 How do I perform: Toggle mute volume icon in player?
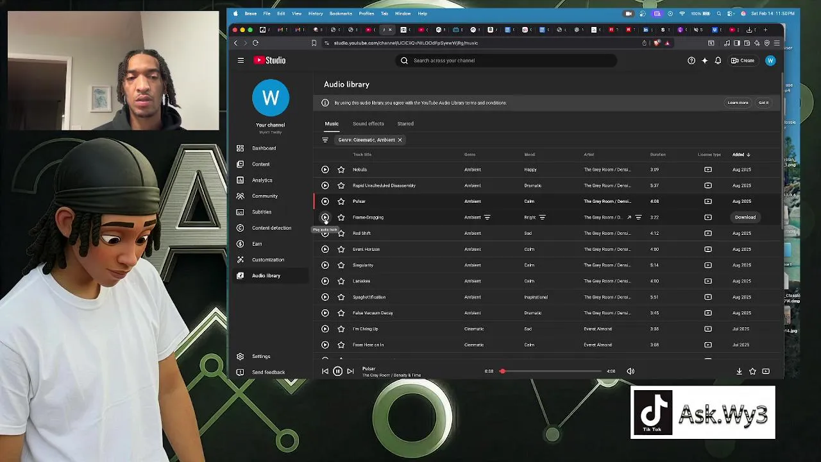[631, 371]
